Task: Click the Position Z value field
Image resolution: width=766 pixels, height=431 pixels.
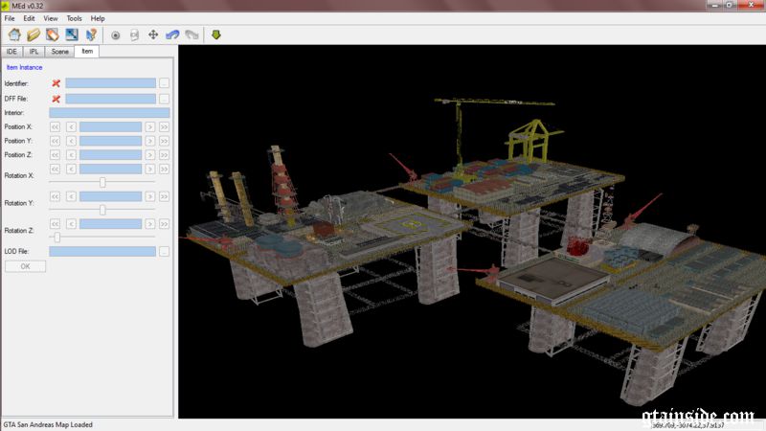Action: tap(110, 155)
